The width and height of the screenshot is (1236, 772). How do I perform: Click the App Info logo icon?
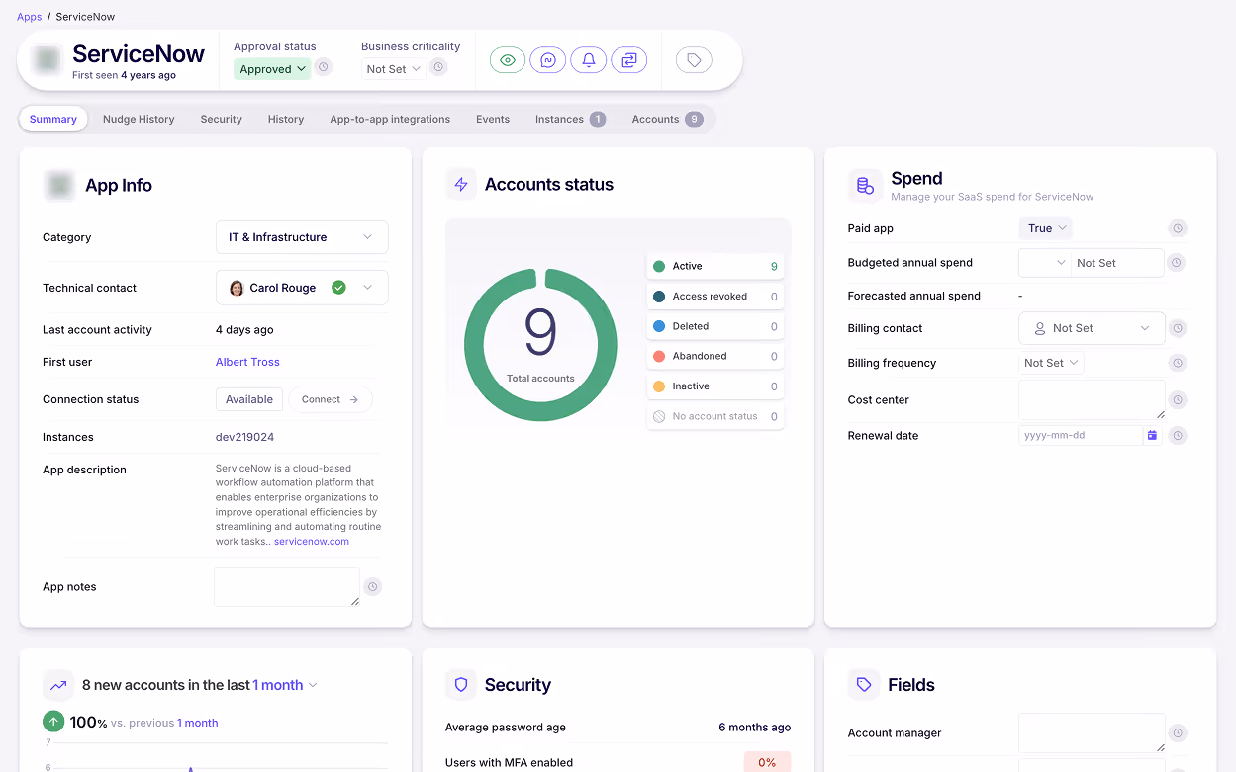coord(59,185)
